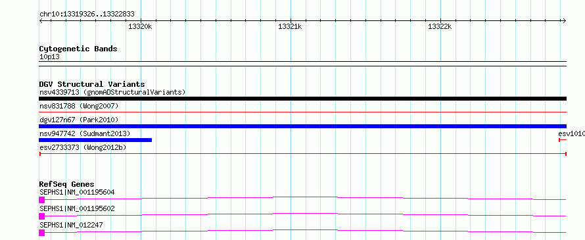This screenshot has height=240, width=585.
Task: Click the partially visible esv1010 label
Action: point(572,133)
